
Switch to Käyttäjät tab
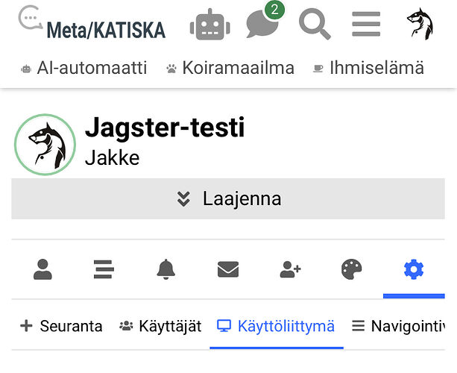(x=160, y=326)
